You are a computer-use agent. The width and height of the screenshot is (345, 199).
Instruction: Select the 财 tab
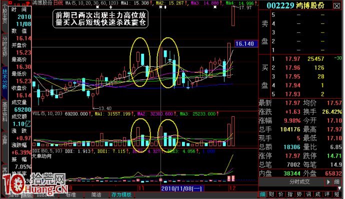click(271, 194)
